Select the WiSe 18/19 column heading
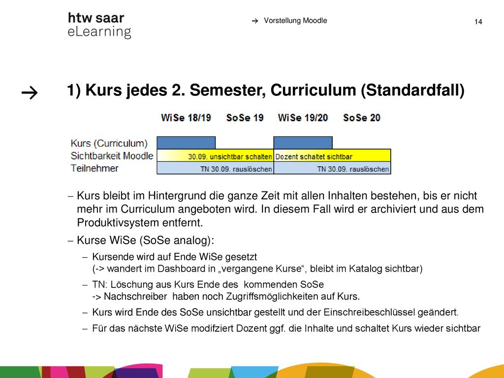Screen dimensions: 504x378 click(186, 118)
